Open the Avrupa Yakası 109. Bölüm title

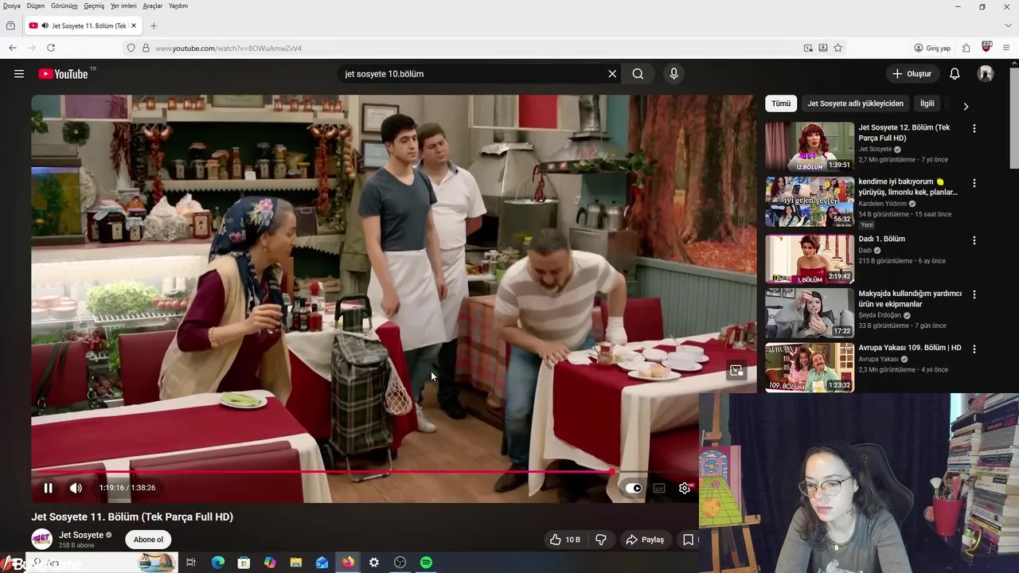click(x=910, y=348)
